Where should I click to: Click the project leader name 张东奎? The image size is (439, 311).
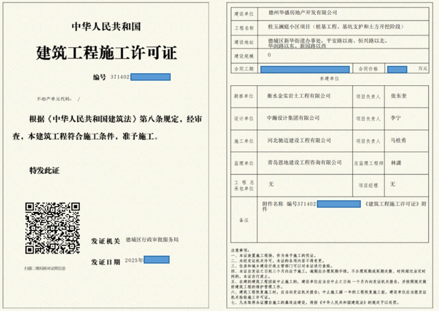[399, 96]
